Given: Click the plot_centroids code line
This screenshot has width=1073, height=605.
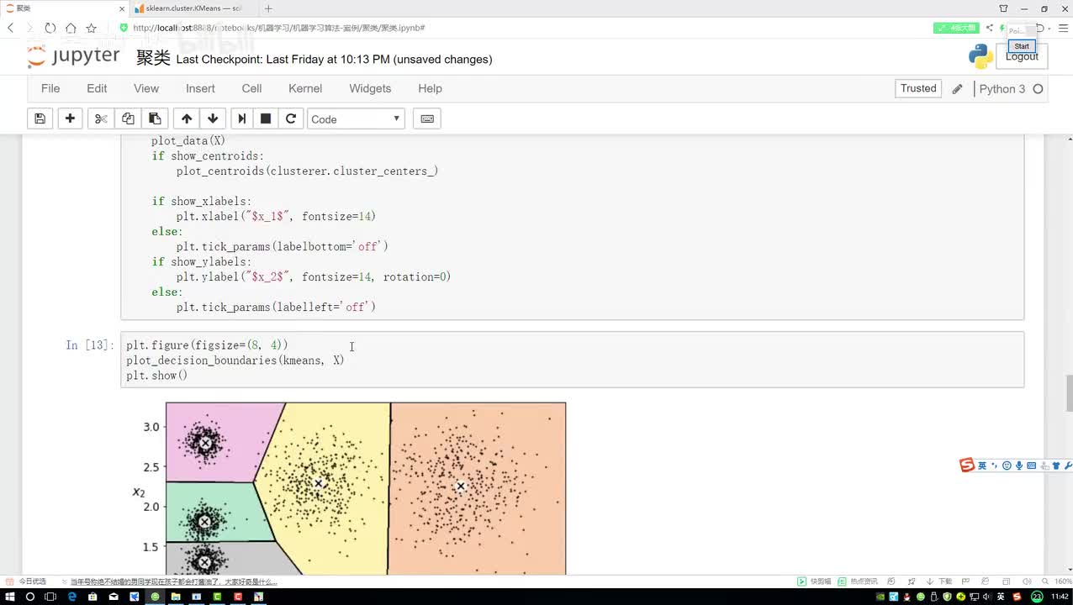Looking at the screenshot, I should (307, 171).
